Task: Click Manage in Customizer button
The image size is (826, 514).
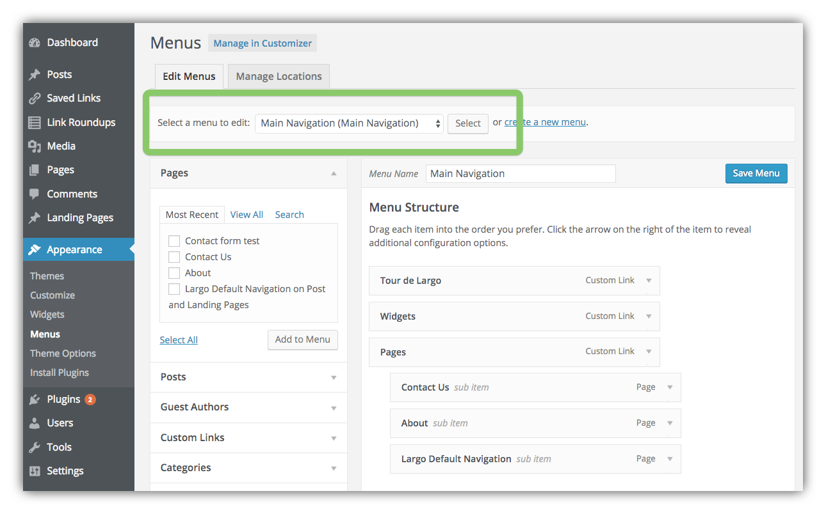Action: point(263,43)
